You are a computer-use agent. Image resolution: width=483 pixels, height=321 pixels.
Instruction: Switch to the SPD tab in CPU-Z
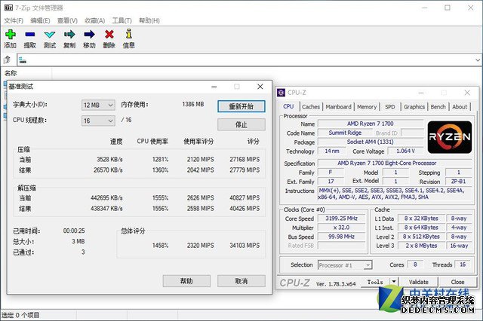coord(390,107)
